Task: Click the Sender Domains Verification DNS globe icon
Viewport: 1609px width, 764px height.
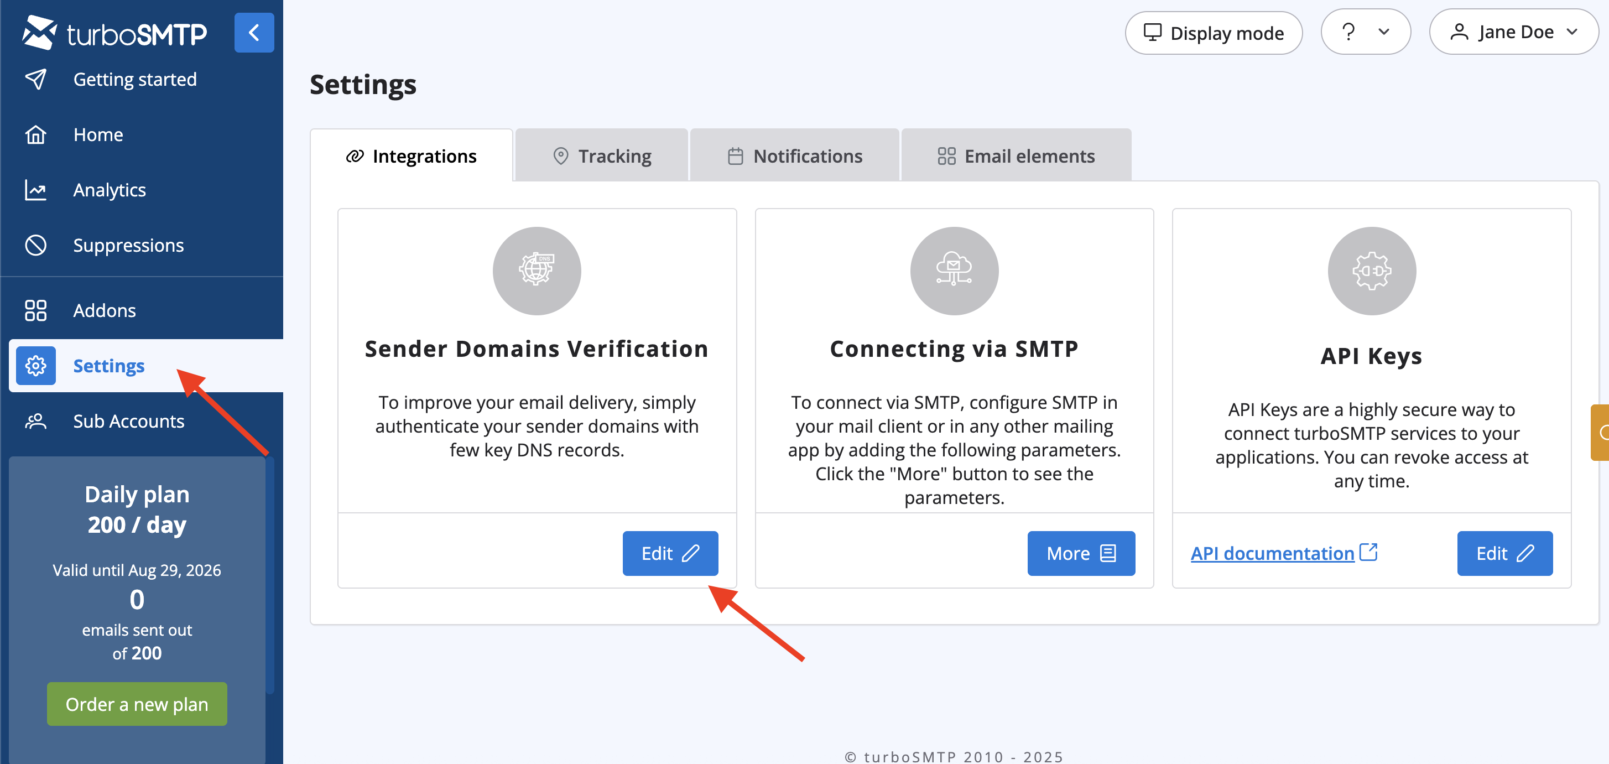Action: 537,271
